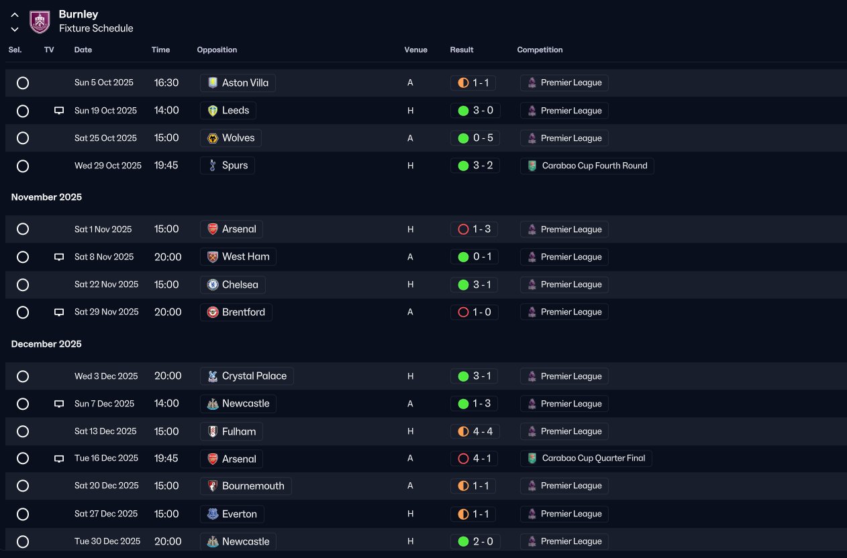Image resolution: width=847 pixels, height=558 pixels.
Task: Click the Carabao Cup icon in the Spurs row
Action: click(532, 166)
